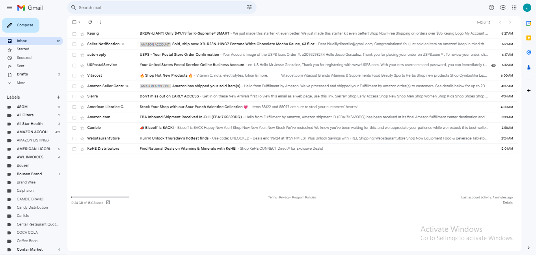Tick the select-all checkbox
This screenshot has height=255, width=536.
74,22
